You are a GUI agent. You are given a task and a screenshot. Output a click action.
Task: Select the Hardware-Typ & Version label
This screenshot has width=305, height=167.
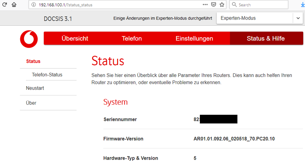pyautogui.click(x=131, y=158)
